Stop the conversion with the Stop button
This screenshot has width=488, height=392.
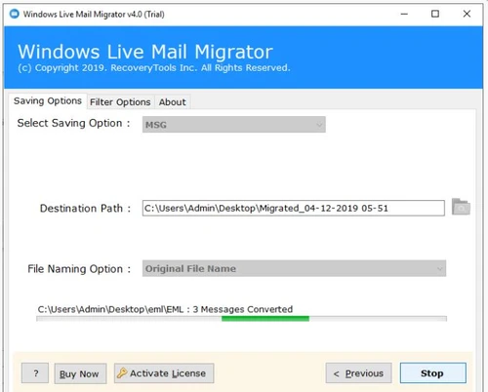tap(433, 373)
